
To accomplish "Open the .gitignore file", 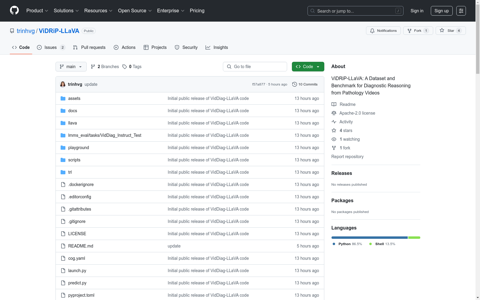I will pos(77,221).
